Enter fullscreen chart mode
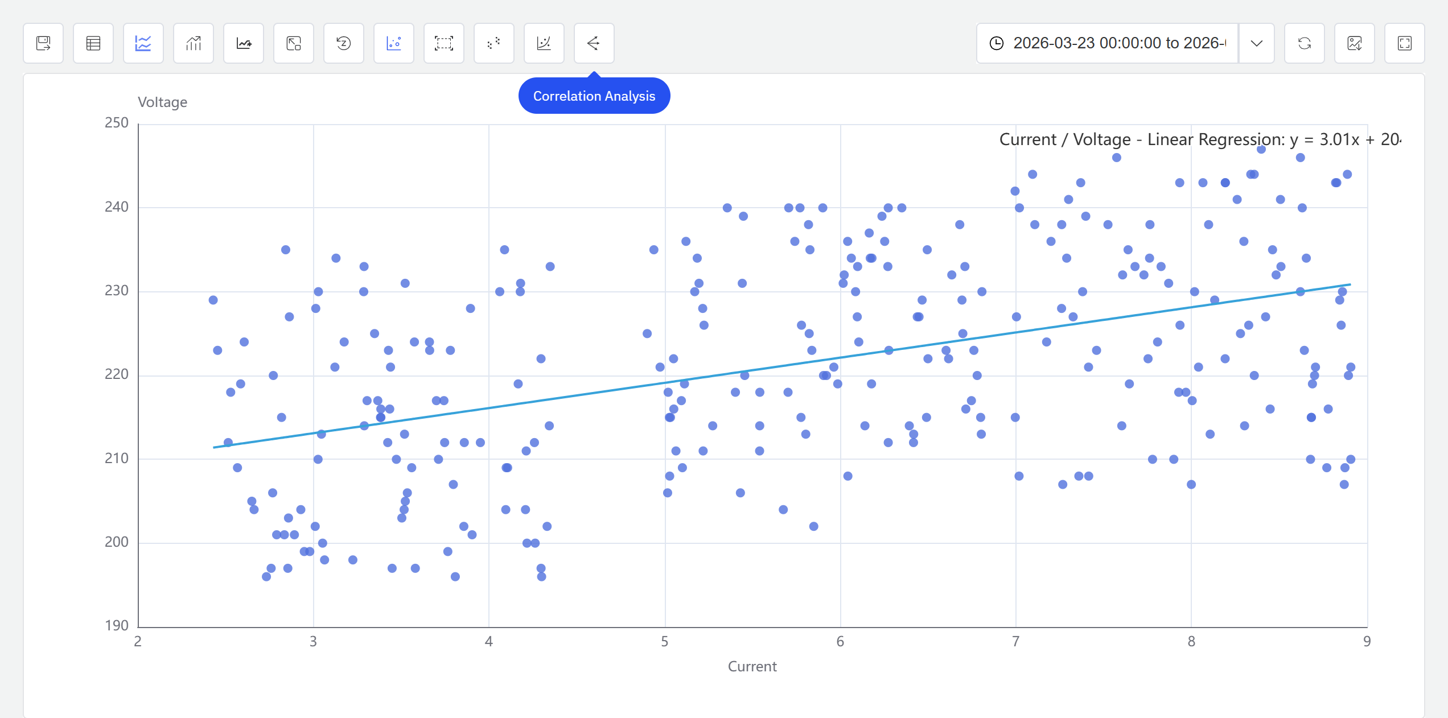The height and width of the screenshot is (718, 1448). pos(1404,43)
